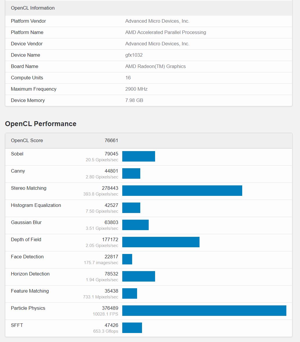Click the Histogram Equalization label

tap(36, 205)
